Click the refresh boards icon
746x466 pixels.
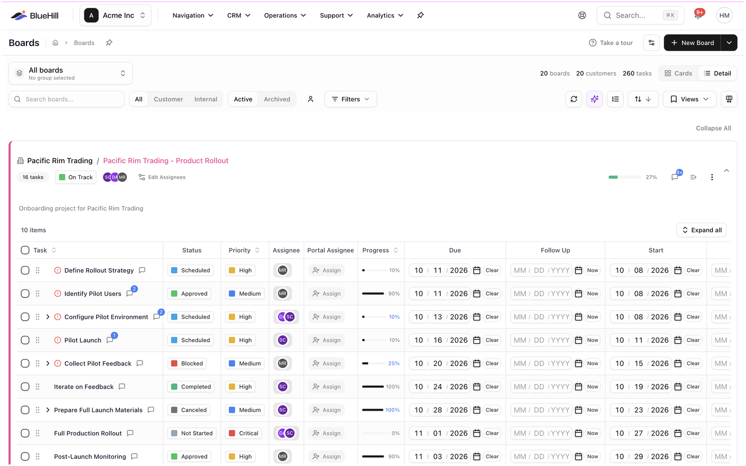(x=574, y=99)
